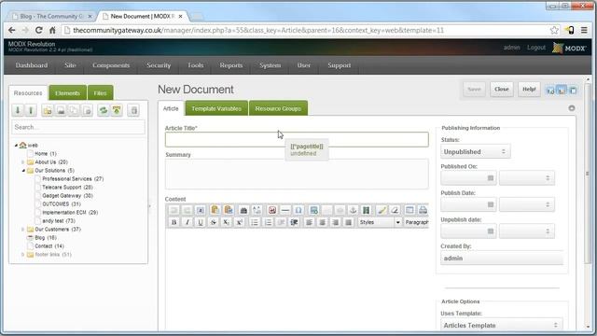Screen dimensions: 597x336
Task: Print the editor content
Action: tap(423, 210)
